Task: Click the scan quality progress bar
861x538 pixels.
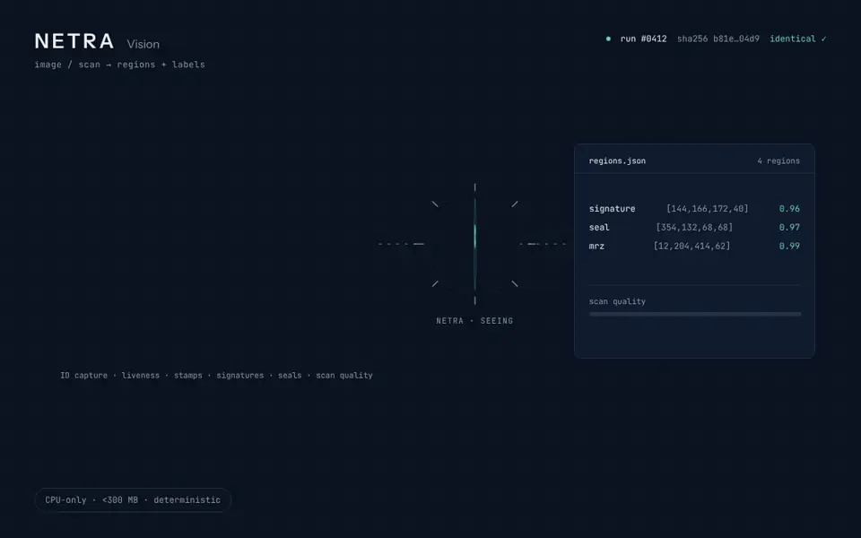Action: click(x=695, y=314)
